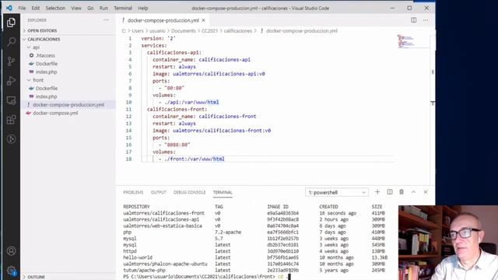Select the Terminal panel tab
The image size is (498, 280).
[223, 192]
